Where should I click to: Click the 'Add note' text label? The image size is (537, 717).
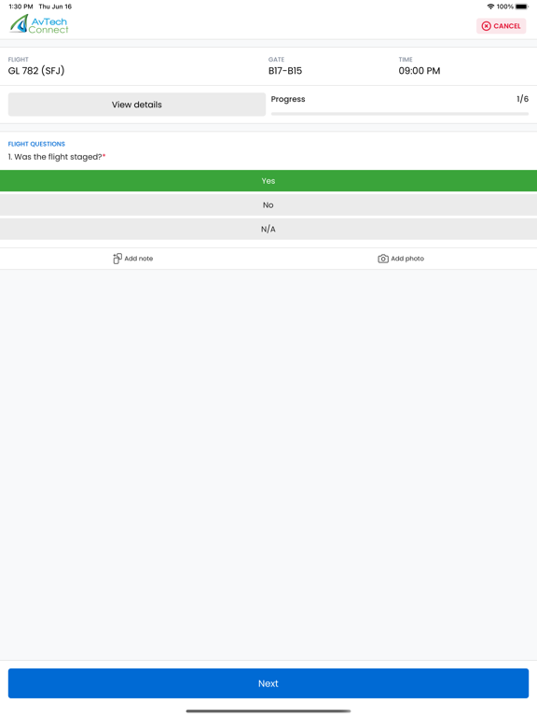pyautogui.click(x=139, y=259)
